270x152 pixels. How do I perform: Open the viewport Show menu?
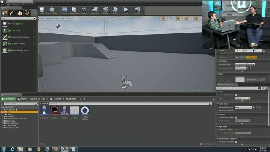coord(67,19)
